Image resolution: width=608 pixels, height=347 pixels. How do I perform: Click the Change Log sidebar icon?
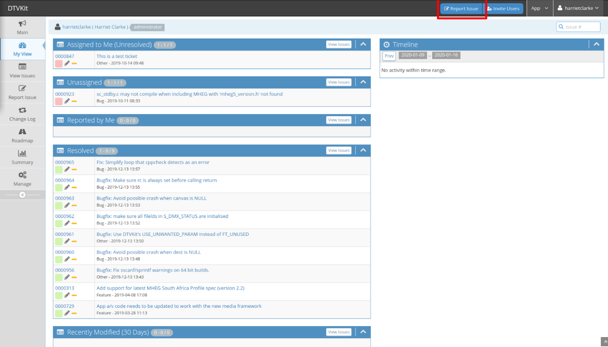(22, 110)
